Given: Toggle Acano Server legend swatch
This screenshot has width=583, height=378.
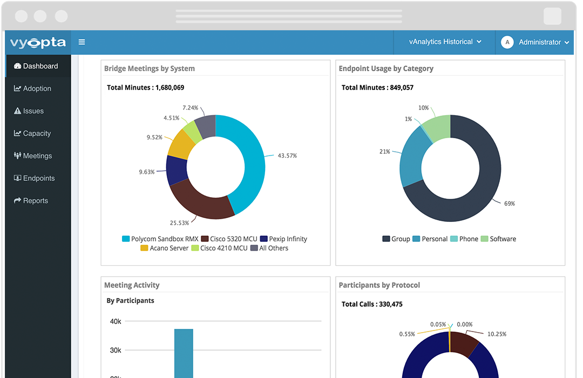Looking at the screenshot, I should point(144,248).
